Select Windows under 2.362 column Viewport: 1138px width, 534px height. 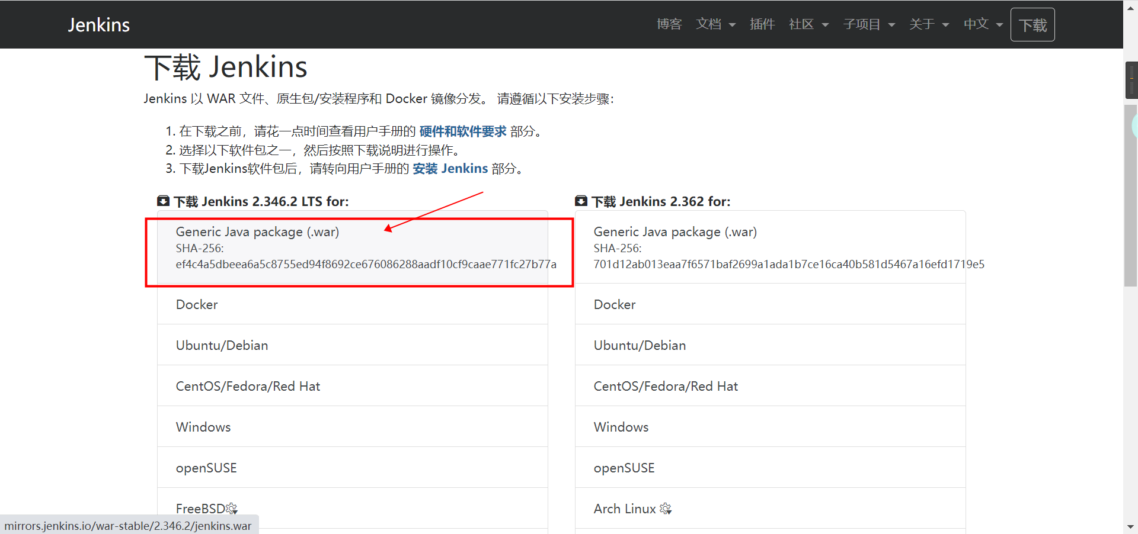point(771,427)
